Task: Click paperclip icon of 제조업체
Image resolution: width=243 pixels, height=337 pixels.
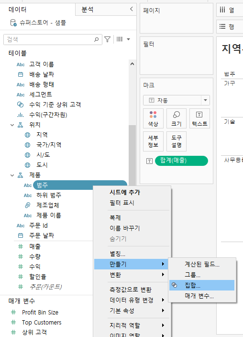Action: (x=27, y=205)
